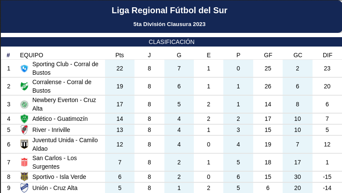Image resolution: width=342 pixels, height=193 pixels.
Task: Sort table by Pts column header
Action: (120, 55)
